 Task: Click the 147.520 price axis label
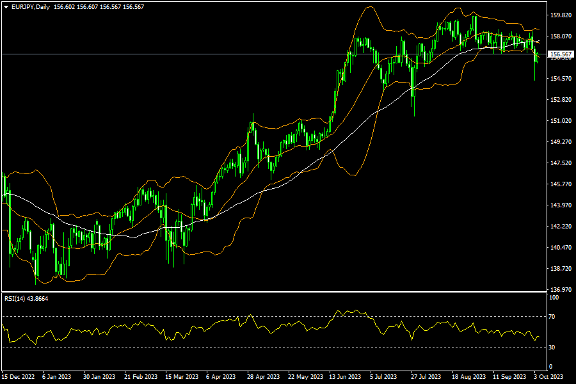point(561,163)
